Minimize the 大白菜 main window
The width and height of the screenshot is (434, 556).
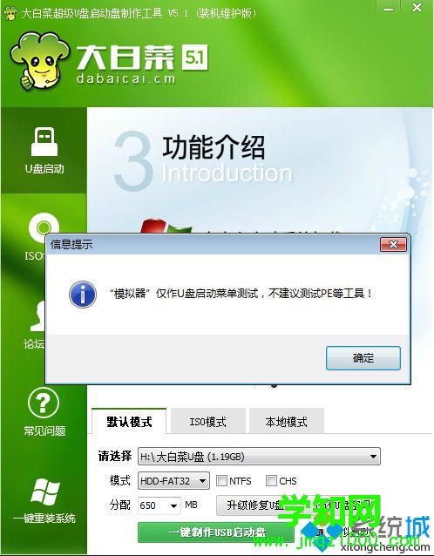tap(389, 9)
